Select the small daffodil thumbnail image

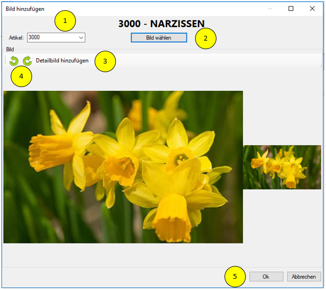[x=282, y=167]
